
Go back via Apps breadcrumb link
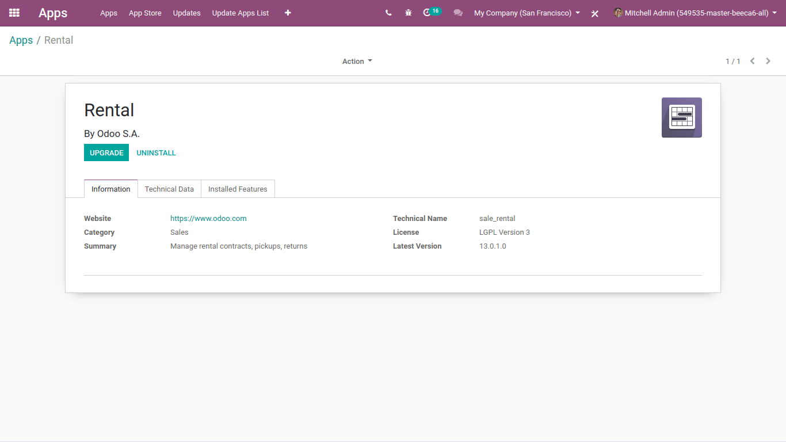coord(21,40)
